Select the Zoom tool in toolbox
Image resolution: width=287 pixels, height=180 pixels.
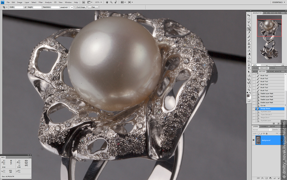coord(249,90)
